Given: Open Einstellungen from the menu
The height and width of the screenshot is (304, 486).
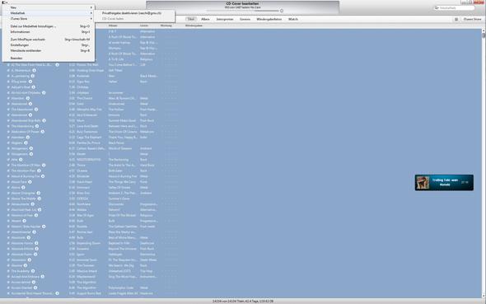Looking at the screenshot, I should [49, 45].
